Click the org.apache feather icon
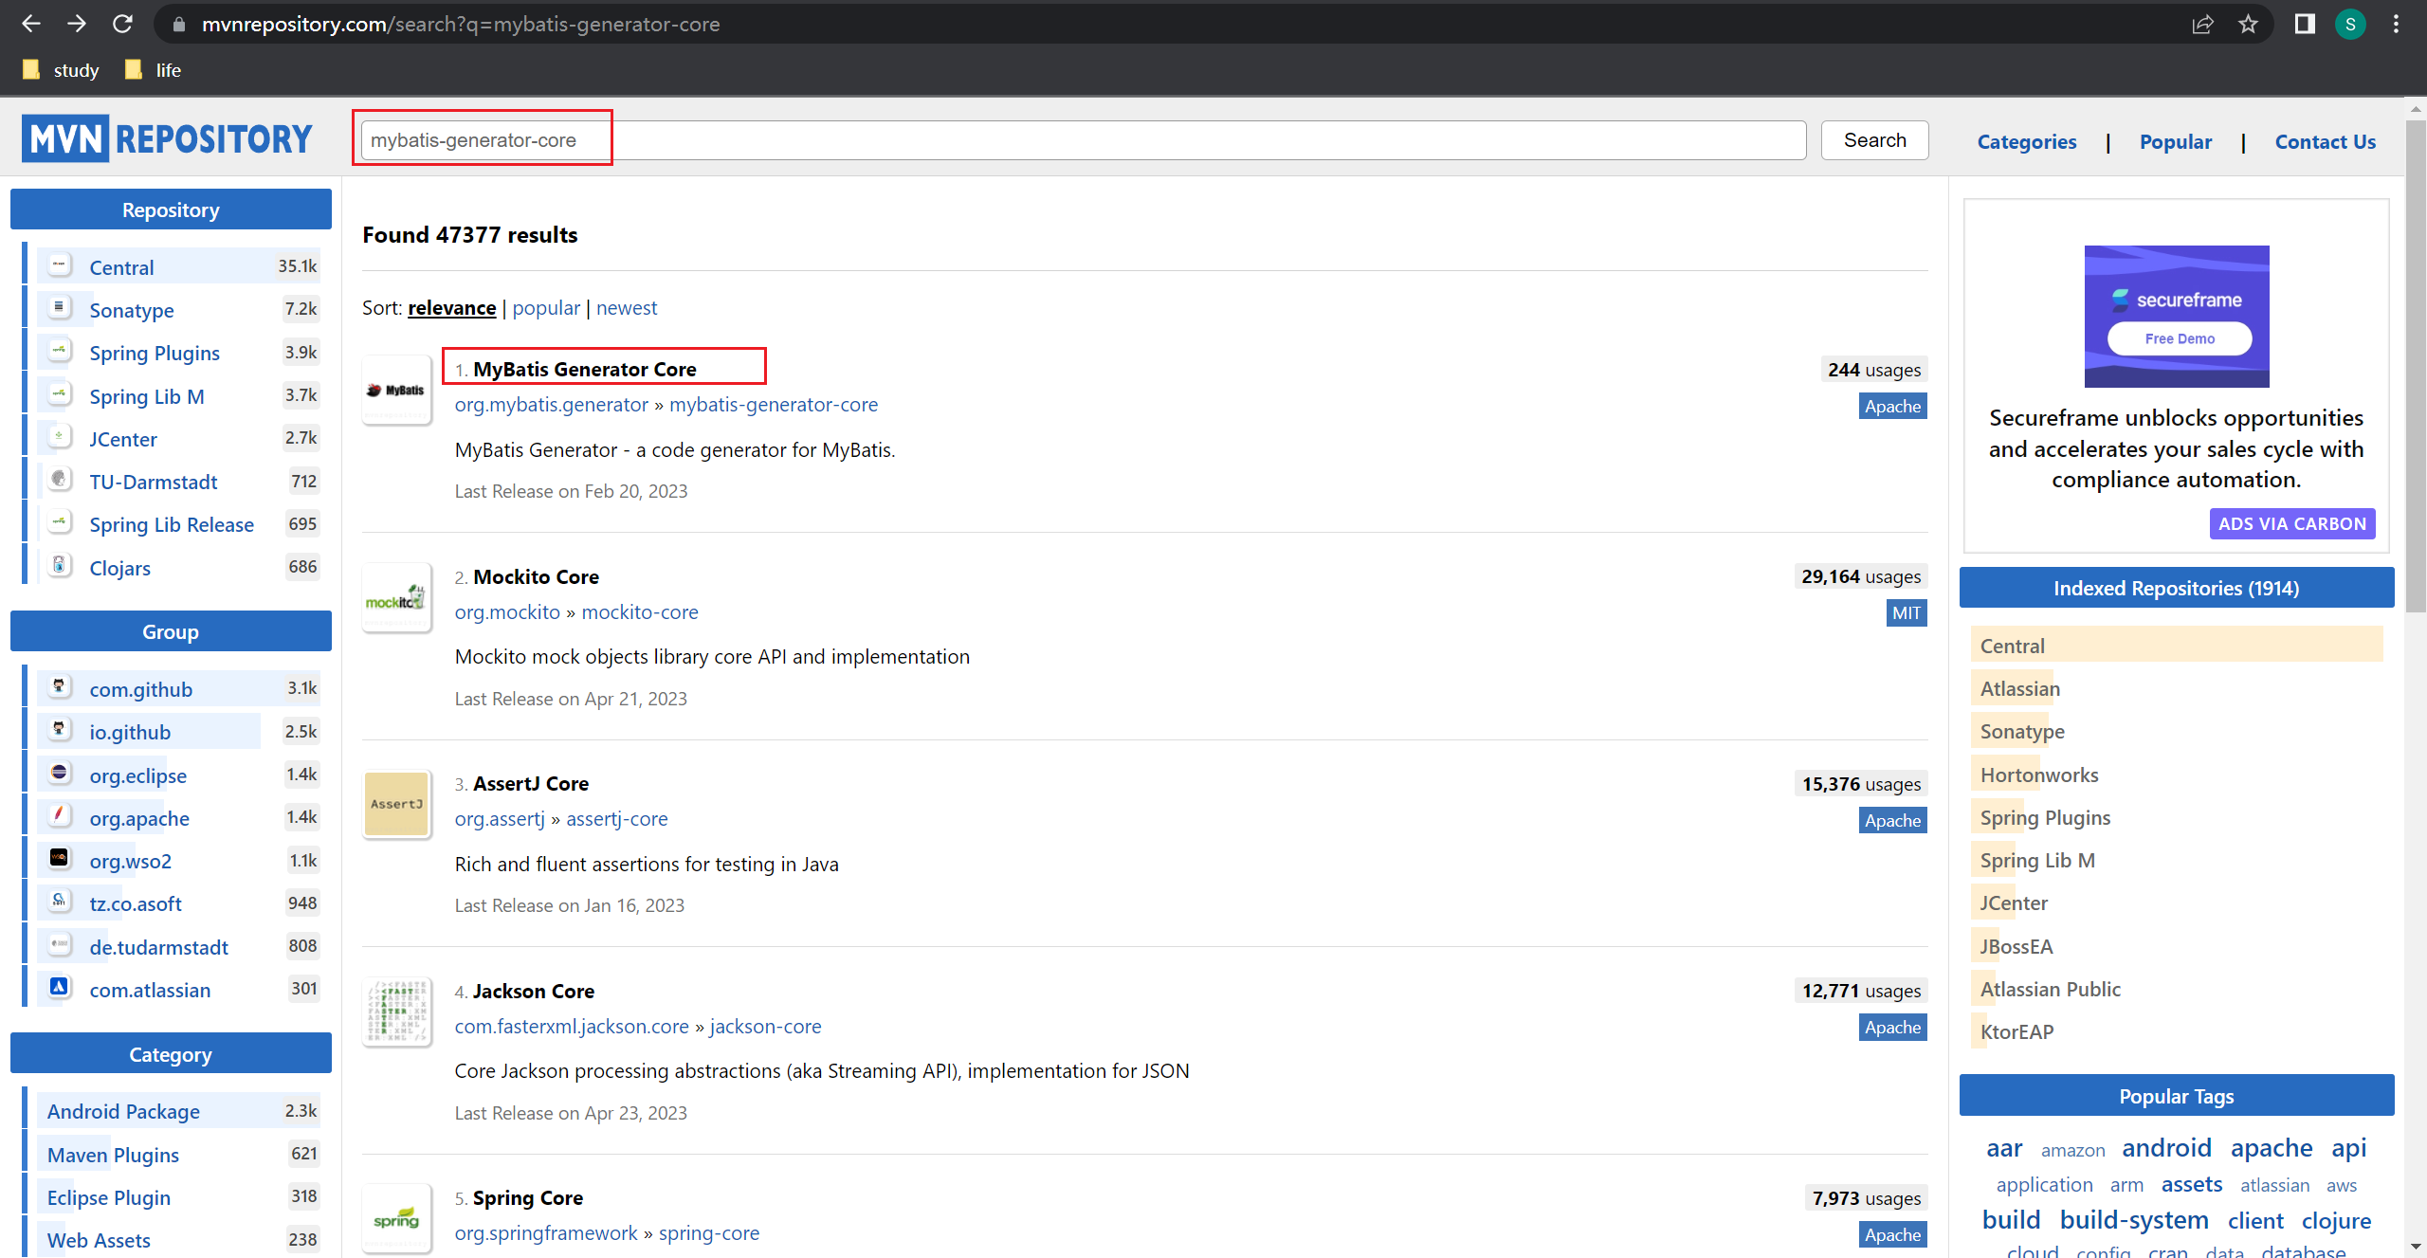This screenshot has height=1258, width=2427. pos(60,816)
